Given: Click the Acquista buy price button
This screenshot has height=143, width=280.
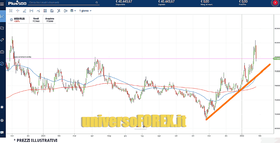Looking at the screenshot, I should [x=50, y=20].
